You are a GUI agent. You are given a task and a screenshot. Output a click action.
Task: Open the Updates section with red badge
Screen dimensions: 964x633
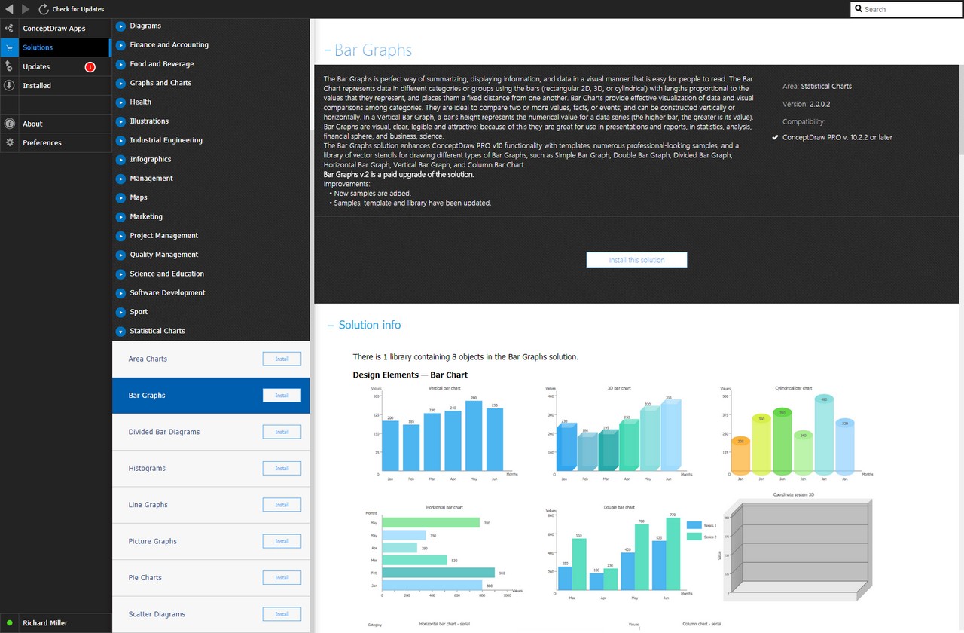[x=56, y=66]
